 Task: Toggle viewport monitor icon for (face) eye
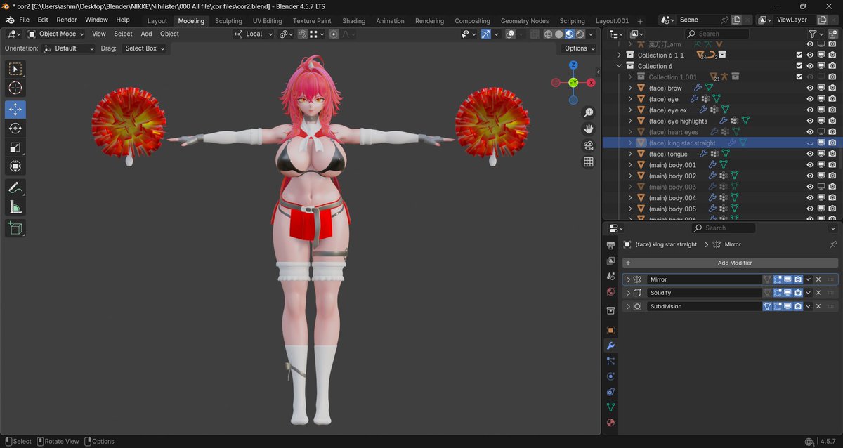click(x=821, y=99)
